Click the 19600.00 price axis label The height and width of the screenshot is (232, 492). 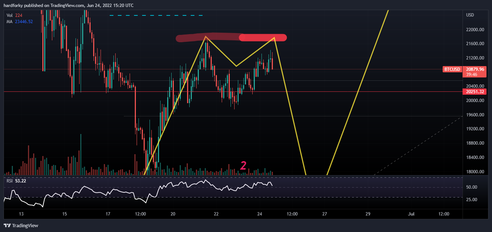(475, 115)
